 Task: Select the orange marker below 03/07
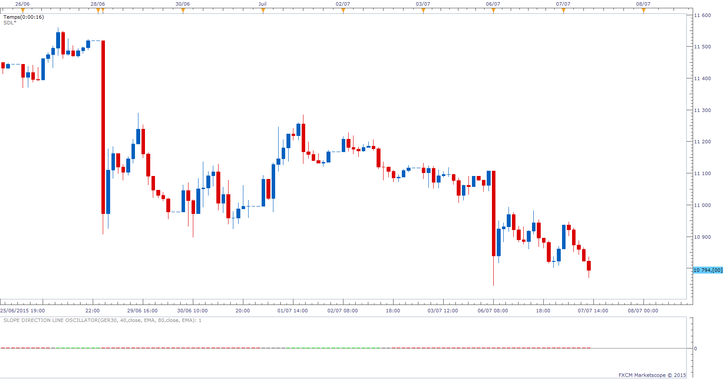coord(423,10)
